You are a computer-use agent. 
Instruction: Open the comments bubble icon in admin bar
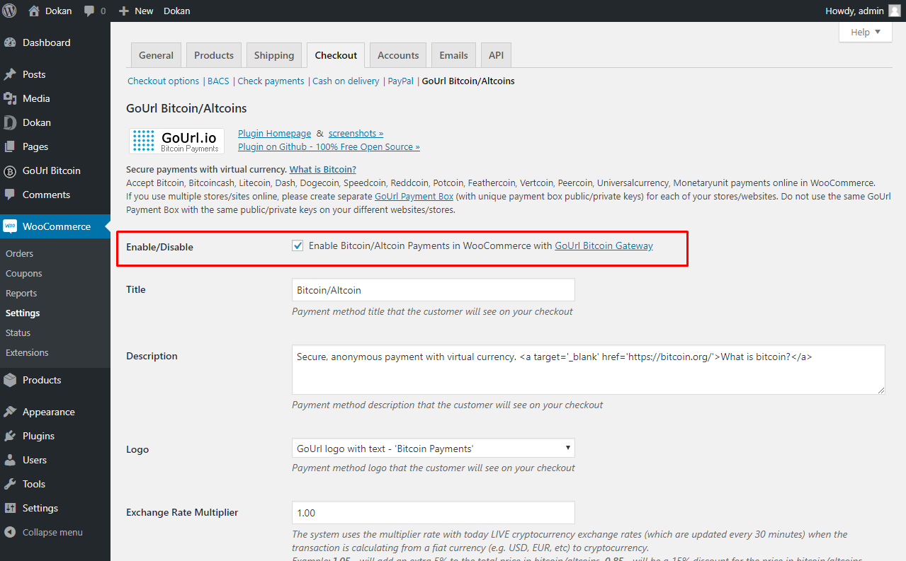[89, 11]
